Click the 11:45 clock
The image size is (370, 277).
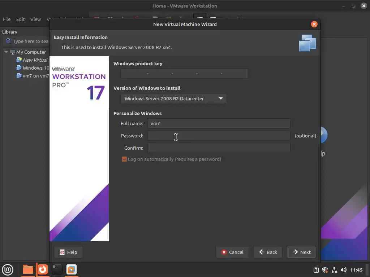(x=356, y=270)
